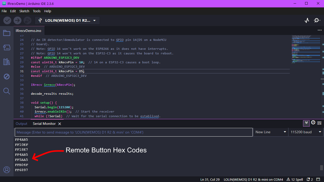324x182 pixels.
Task: Open the Debug panel in sidebar
Action: pyautogui.click(x=7, y=76)
